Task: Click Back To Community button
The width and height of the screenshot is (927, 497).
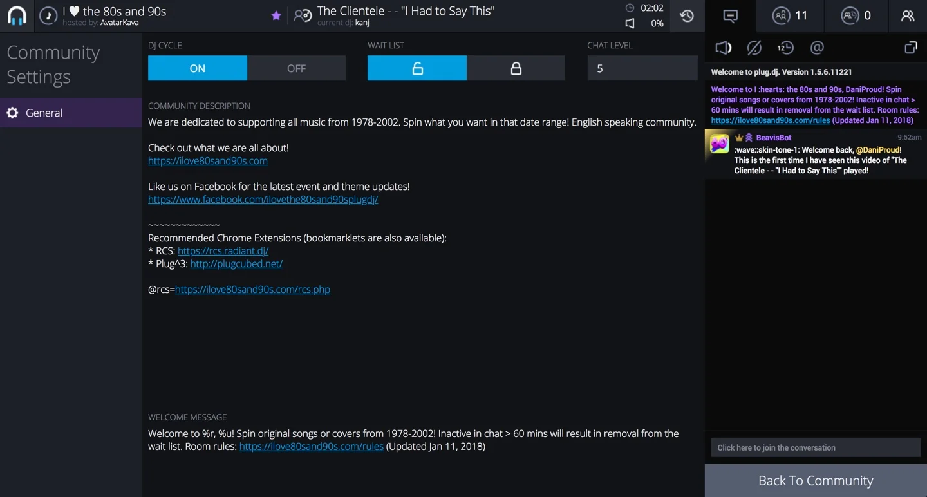Action: click(816, 481)
